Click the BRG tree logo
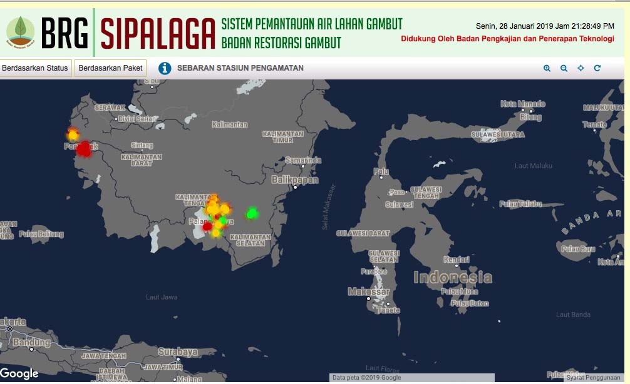Screen dimensions: 630x384 pyautogui.click(x=21, y=31)
